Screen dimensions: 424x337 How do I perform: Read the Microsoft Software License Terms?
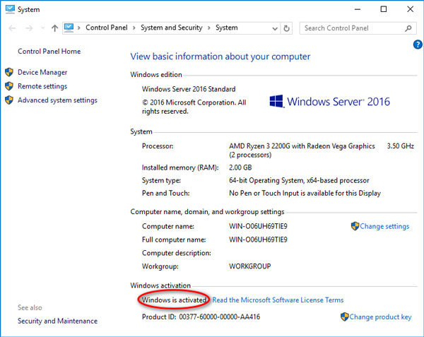coord(278,300)
